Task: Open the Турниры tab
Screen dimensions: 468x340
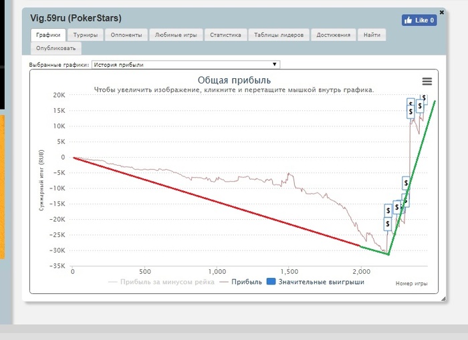Action: [86, 35]
